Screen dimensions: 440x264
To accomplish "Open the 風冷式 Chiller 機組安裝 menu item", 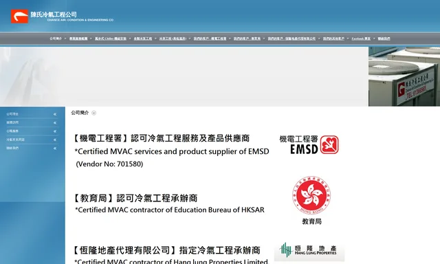I will tap(111, 38).
